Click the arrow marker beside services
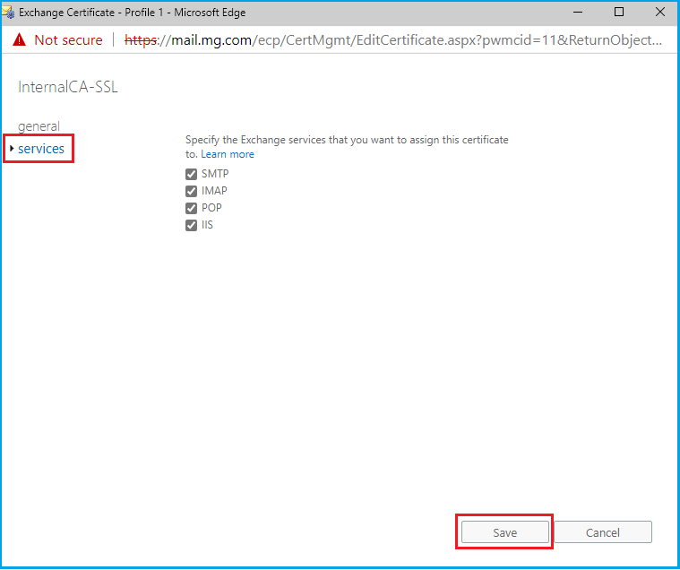This screenshot has width=680, height=570. pyautogui.click(x=12, y=149)
